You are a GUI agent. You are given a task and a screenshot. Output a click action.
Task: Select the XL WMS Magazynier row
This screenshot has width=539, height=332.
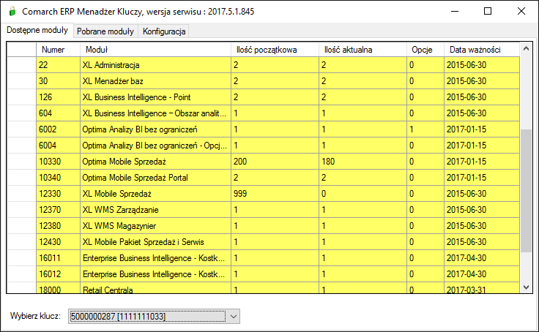(154, 226)
